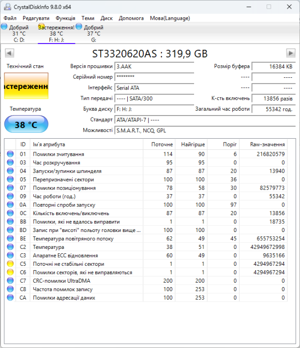Click the S.M.A.R.T., NCQ, GPL features field
300x348 pixels.
(x=205, y=130)
